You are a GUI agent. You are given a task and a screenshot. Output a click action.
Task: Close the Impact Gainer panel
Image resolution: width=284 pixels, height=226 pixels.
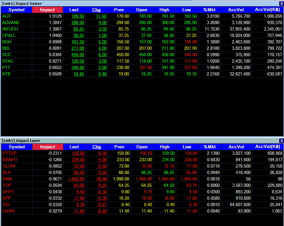(281, 4)
